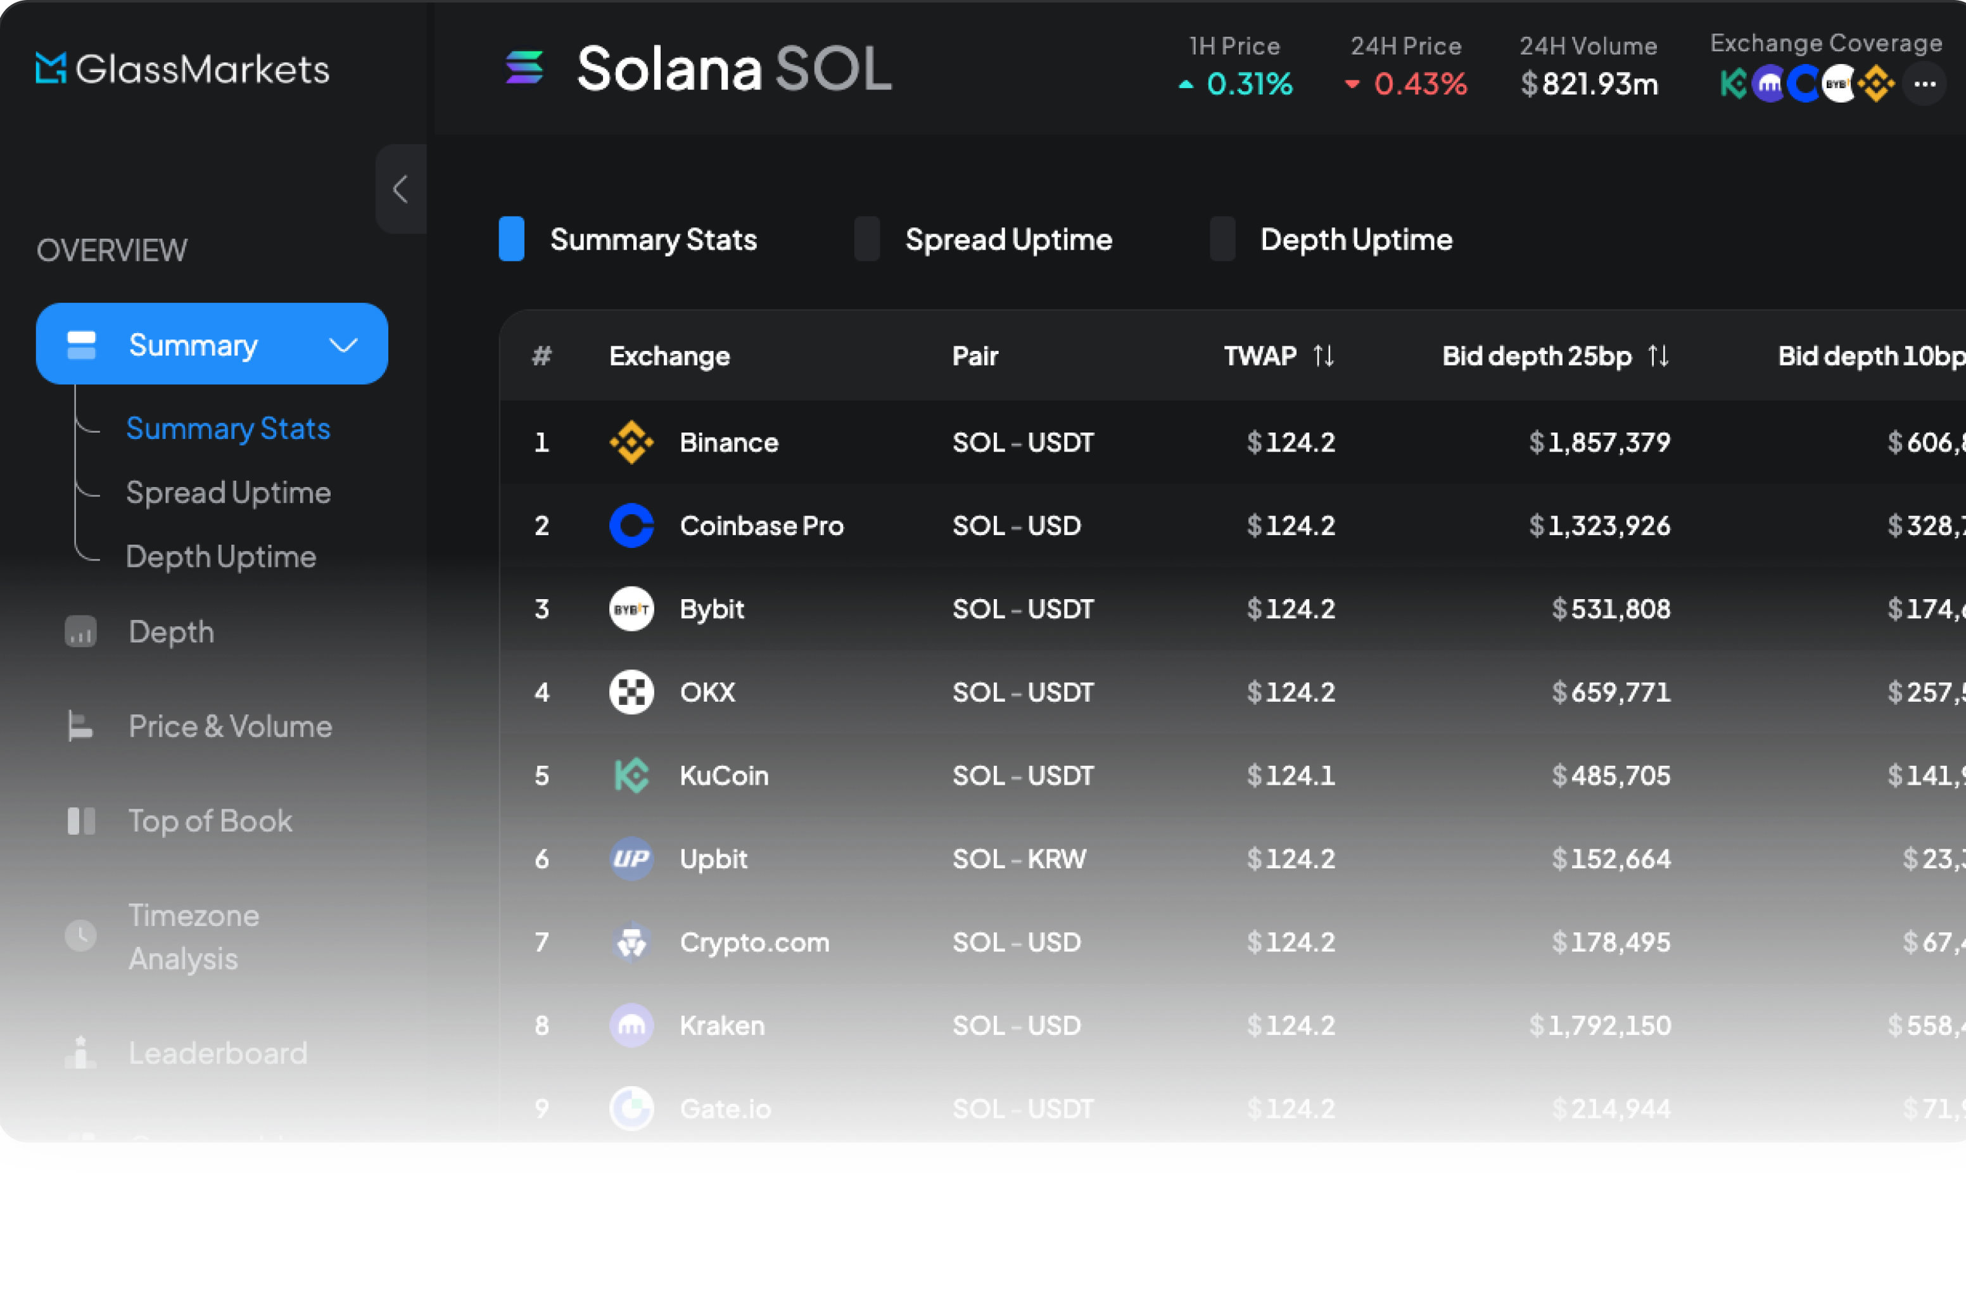This screenshot has height=1292, width=1966.
Task: Select the Spread Uptime view toggle
Action: coord(866,239)
